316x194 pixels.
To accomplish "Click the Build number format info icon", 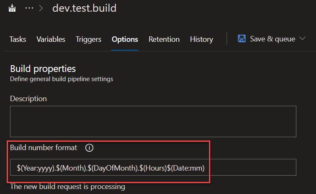I will 89,148.
